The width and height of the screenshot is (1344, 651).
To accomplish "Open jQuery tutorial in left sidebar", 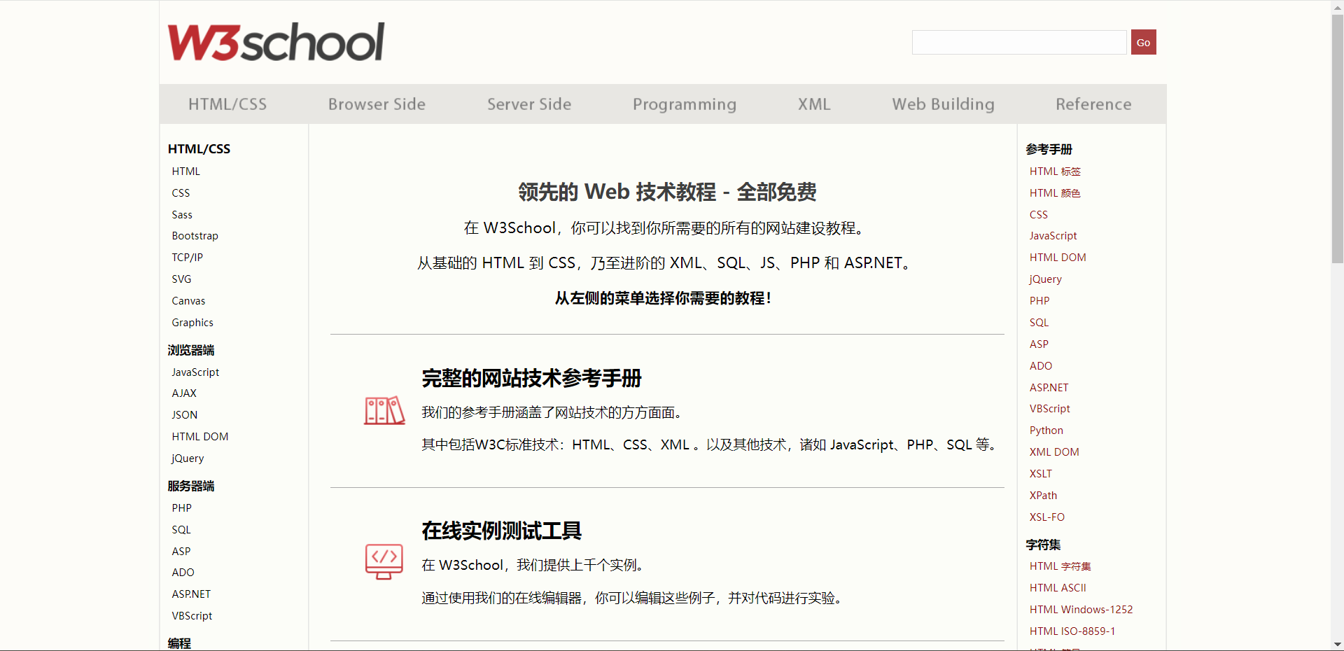I will pos(188,458).
